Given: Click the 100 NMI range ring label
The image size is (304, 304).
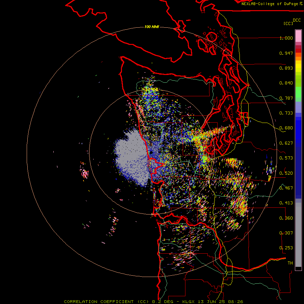Looking at the screenshot, I should pos(152,27).
